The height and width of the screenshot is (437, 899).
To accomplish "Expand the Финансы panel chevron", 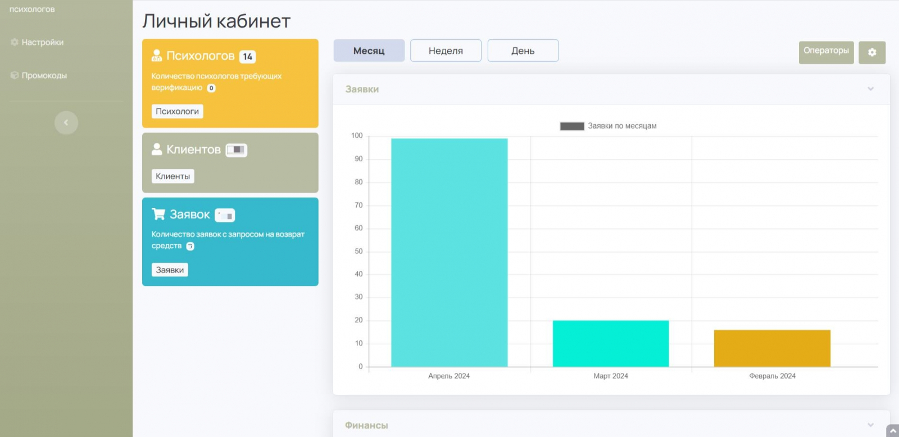I will pyautogui.click(x=870, y=425).
